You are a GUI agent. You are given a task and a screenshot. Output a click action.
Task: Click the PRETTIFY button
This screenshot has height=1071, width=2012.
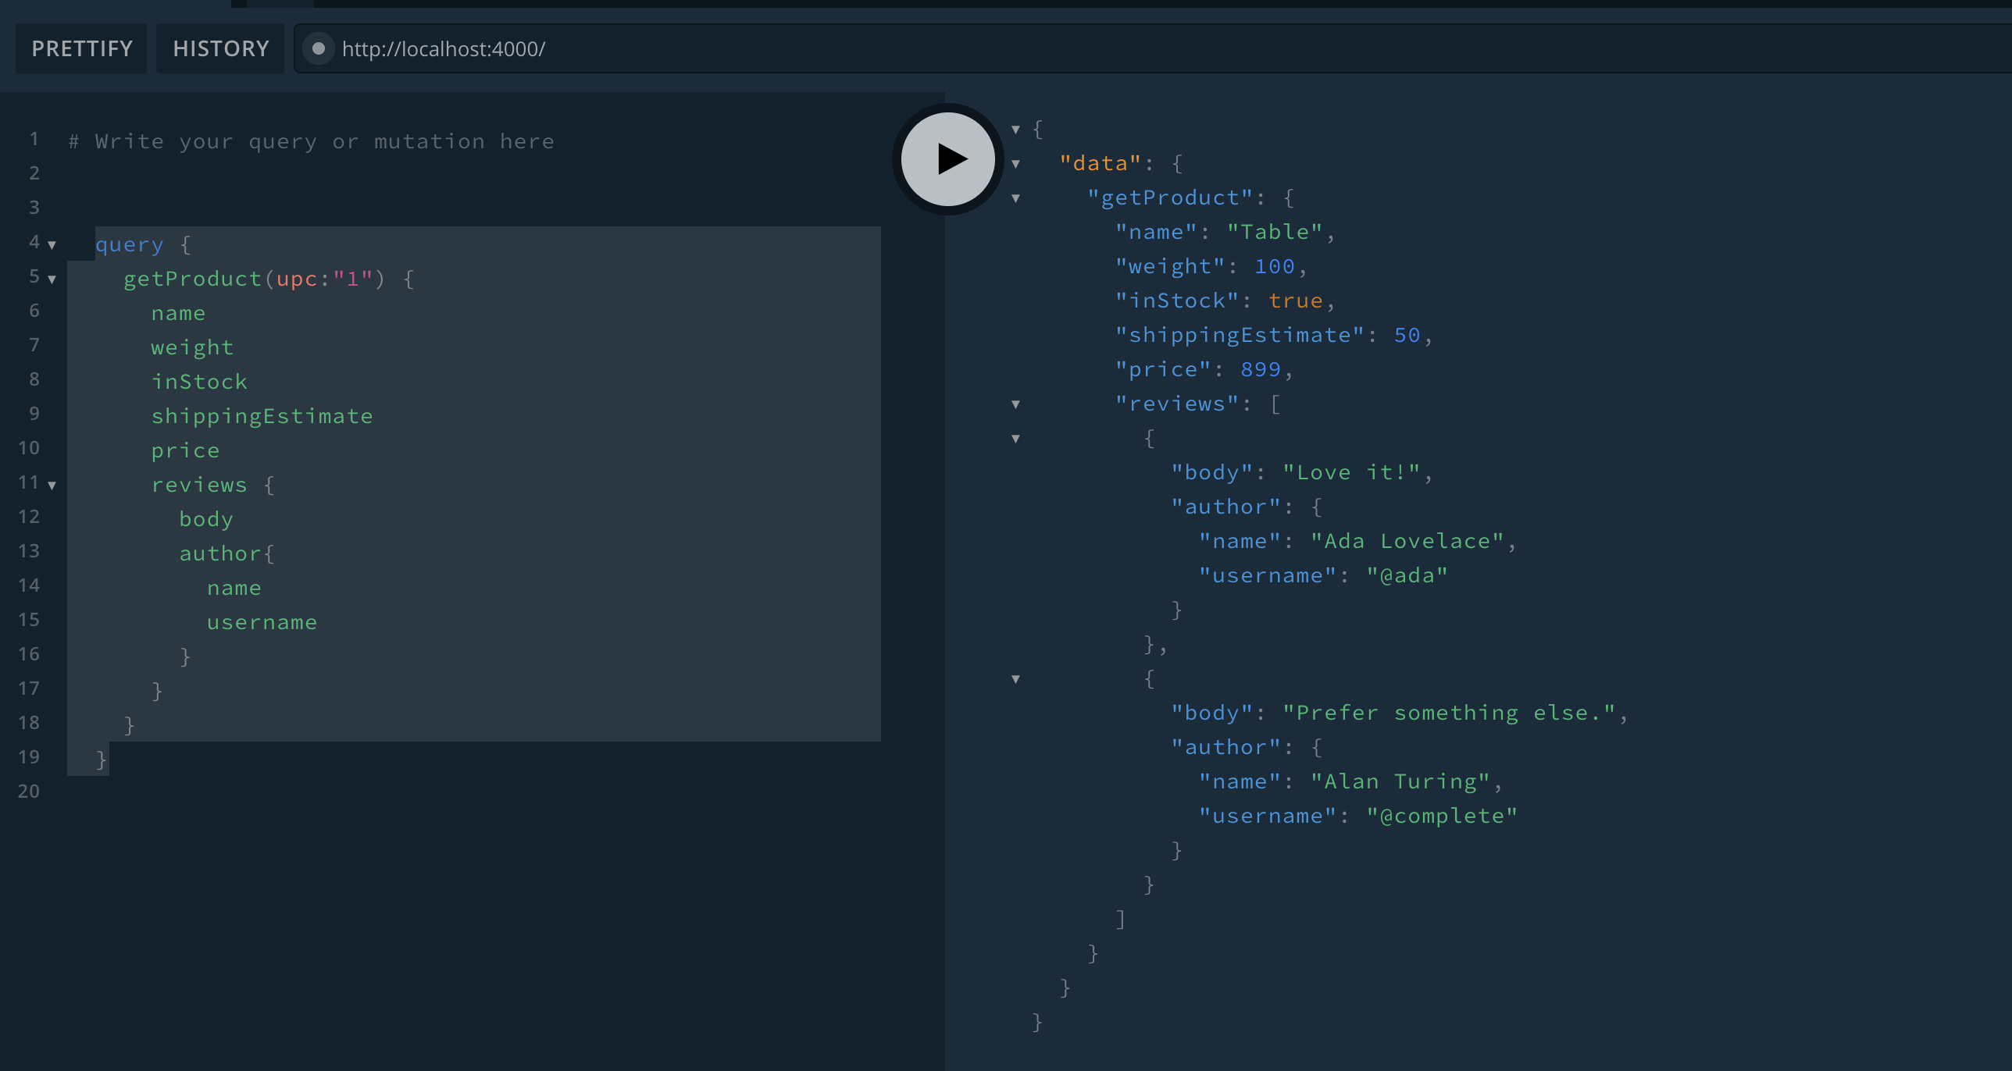point(81,48)
